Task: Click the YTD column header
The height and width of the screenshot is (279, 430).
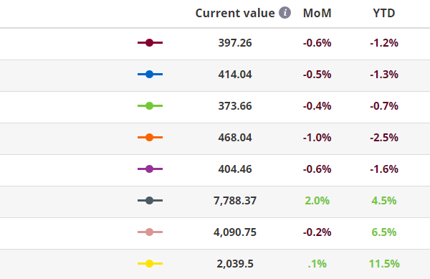Action: point(384,13)
